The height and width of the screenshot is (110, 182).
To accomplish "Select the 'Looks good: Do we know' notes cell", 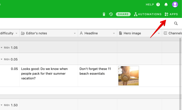I will pyautogui.click(x=49, y=76).
